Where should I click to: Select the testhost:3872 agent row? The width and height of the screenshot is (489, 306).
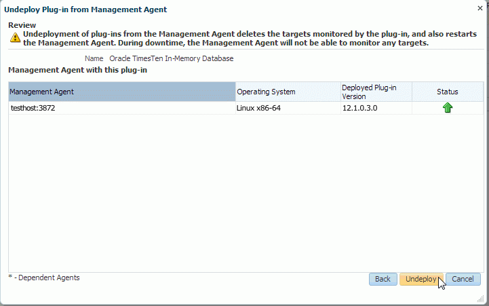click(33, 108)
